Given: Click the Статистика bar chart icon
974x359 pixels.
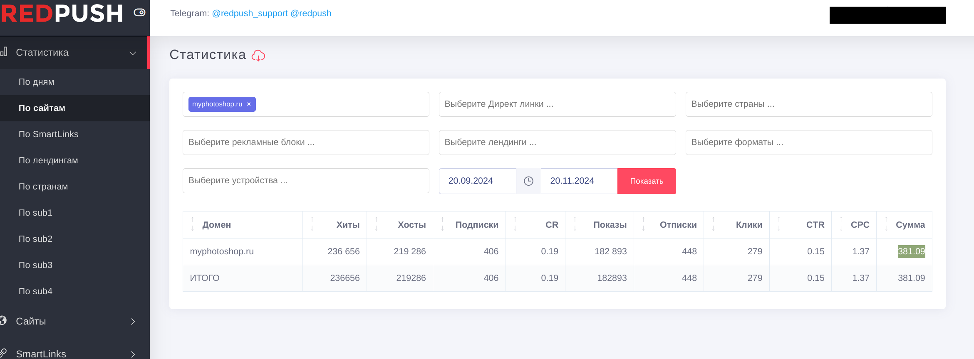Looking at the screenshot, I should pos(4,52).
